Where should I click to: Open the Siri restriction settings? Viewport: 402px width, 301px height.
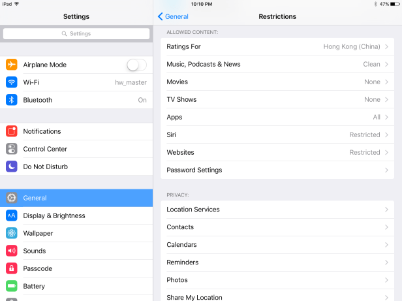[x=277, y=135]
